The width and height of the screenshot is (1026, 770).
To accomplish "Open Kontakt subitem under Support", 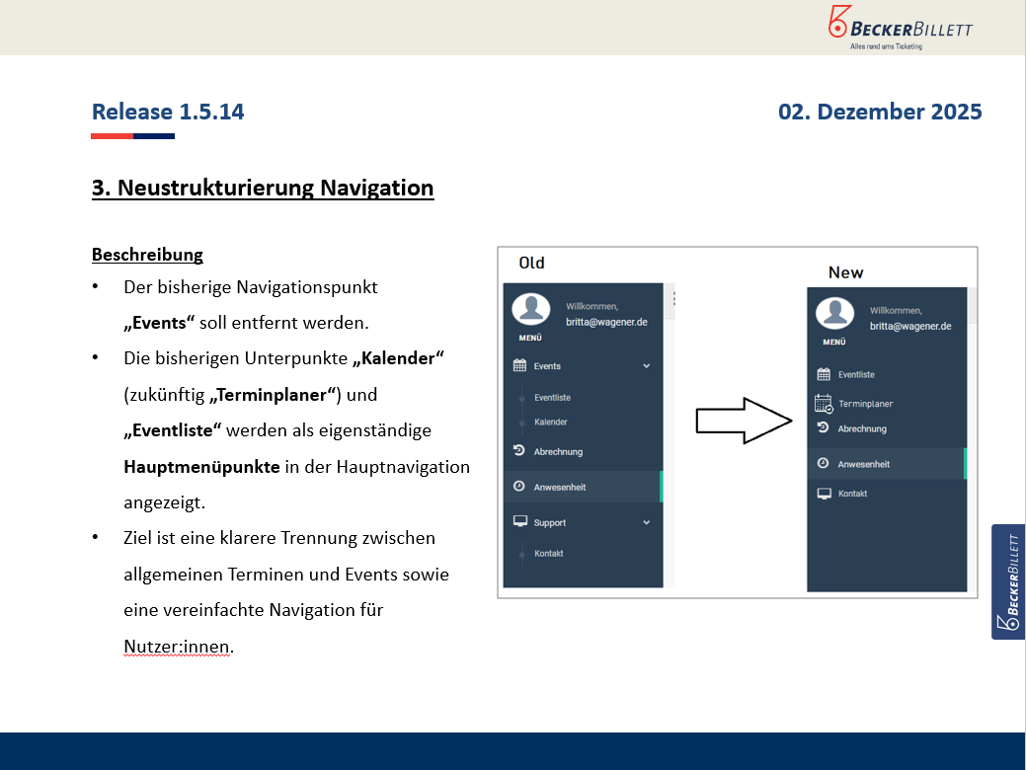I will point(549,554).
